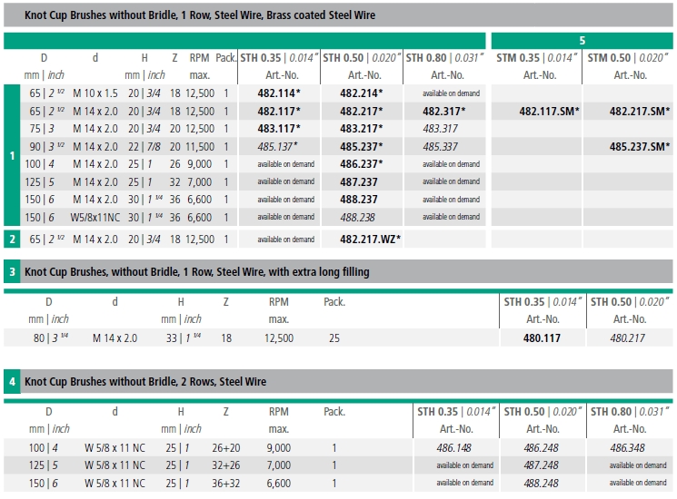Click article number 487.237
The height and width of the screenshot is (499, 677).
[x=359, y=181]
